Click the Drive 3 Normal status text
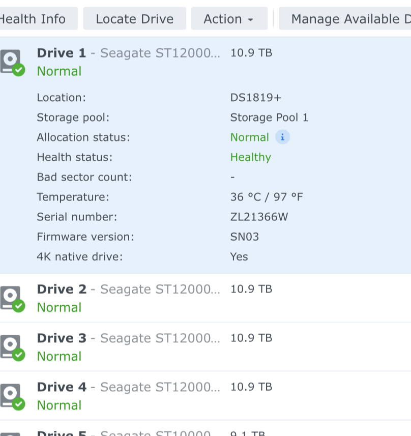The image size is (411, 436). click(59, 357)
